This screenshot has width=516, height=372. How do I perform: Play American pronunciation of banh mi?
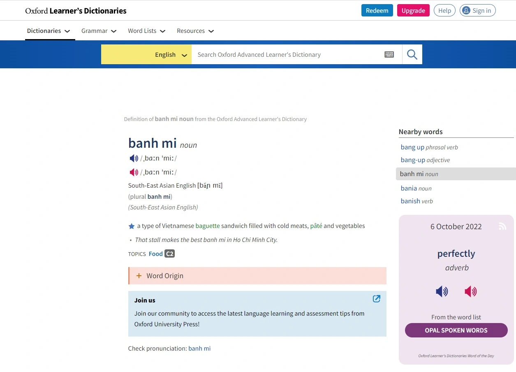pyautogui.click(x=134, y=172)
